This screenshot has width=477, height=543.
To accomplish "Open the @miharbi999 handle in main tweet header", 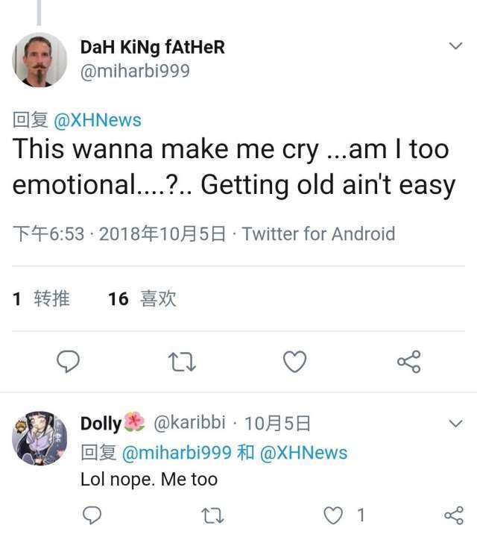I will click(135, 71).
